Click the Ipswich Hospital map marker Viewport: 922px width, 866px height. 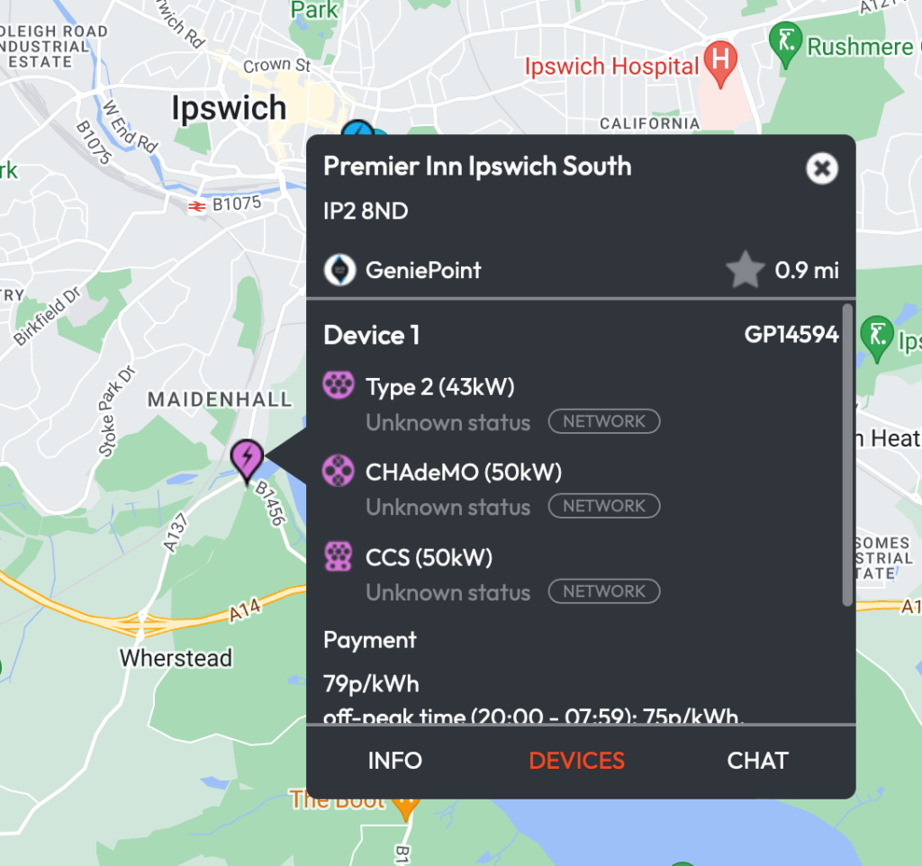[x=720, y=63]
